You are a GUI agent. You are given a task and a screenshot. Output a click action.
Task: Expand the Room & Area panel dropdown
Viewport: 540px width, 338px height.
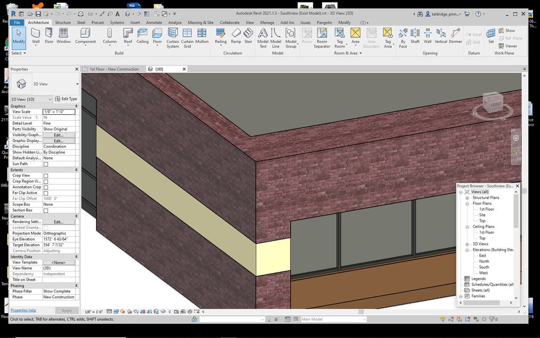tap(348, 53)
